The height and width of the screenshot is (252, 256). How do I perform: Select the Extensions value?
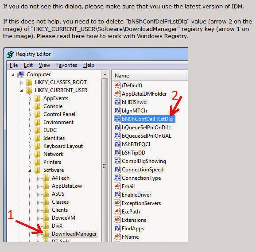click(x=134, y=220)
